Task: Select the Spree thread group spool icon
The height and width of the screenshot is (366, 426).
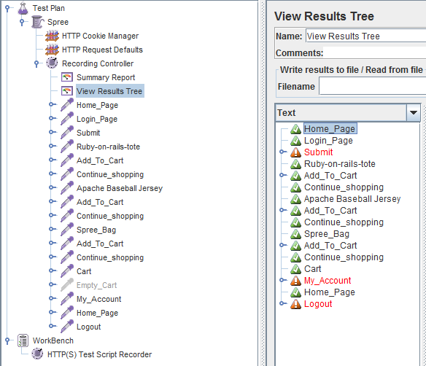Action: tap(37, 22)
